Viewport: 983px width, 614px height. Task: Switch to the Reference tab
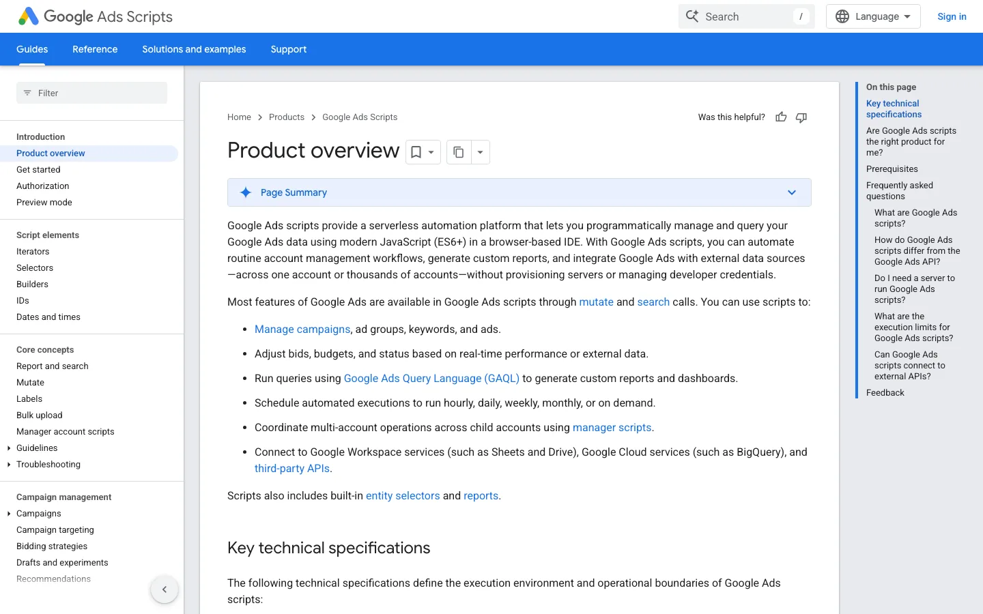(95, 49)
